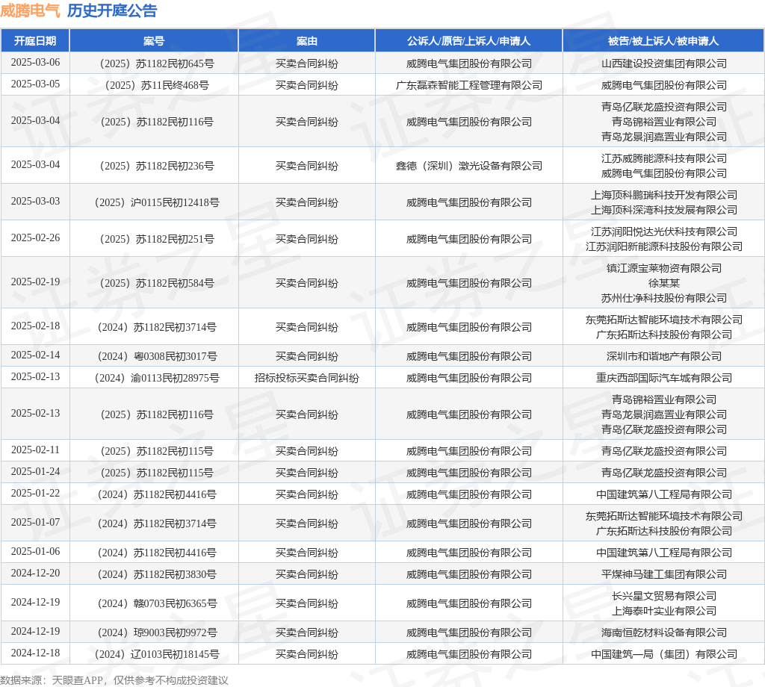This screenshot has width=765, height=687.
Task: Select defendant 深圳市和谐地产有限公司
Action: coord(664,356)
